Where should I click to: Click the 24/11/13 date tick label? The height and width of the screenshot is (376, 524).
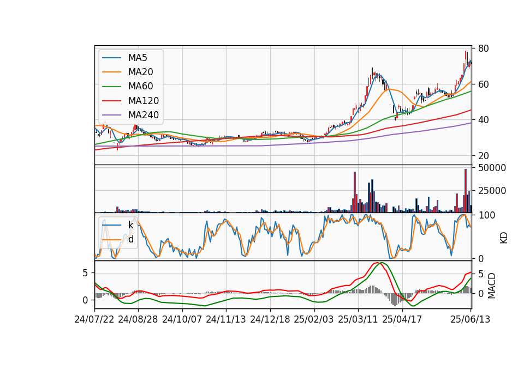tap(226, 319)
